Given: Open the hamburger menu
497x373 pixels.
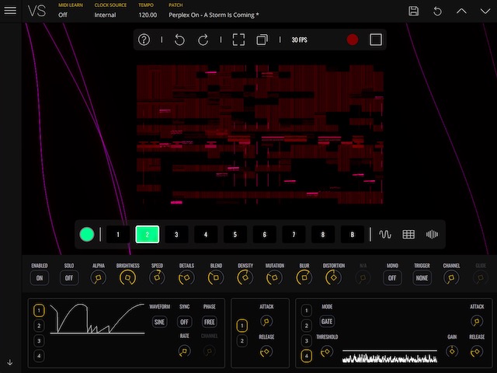Looking at the screenshot, I should [x=10, y=11].
